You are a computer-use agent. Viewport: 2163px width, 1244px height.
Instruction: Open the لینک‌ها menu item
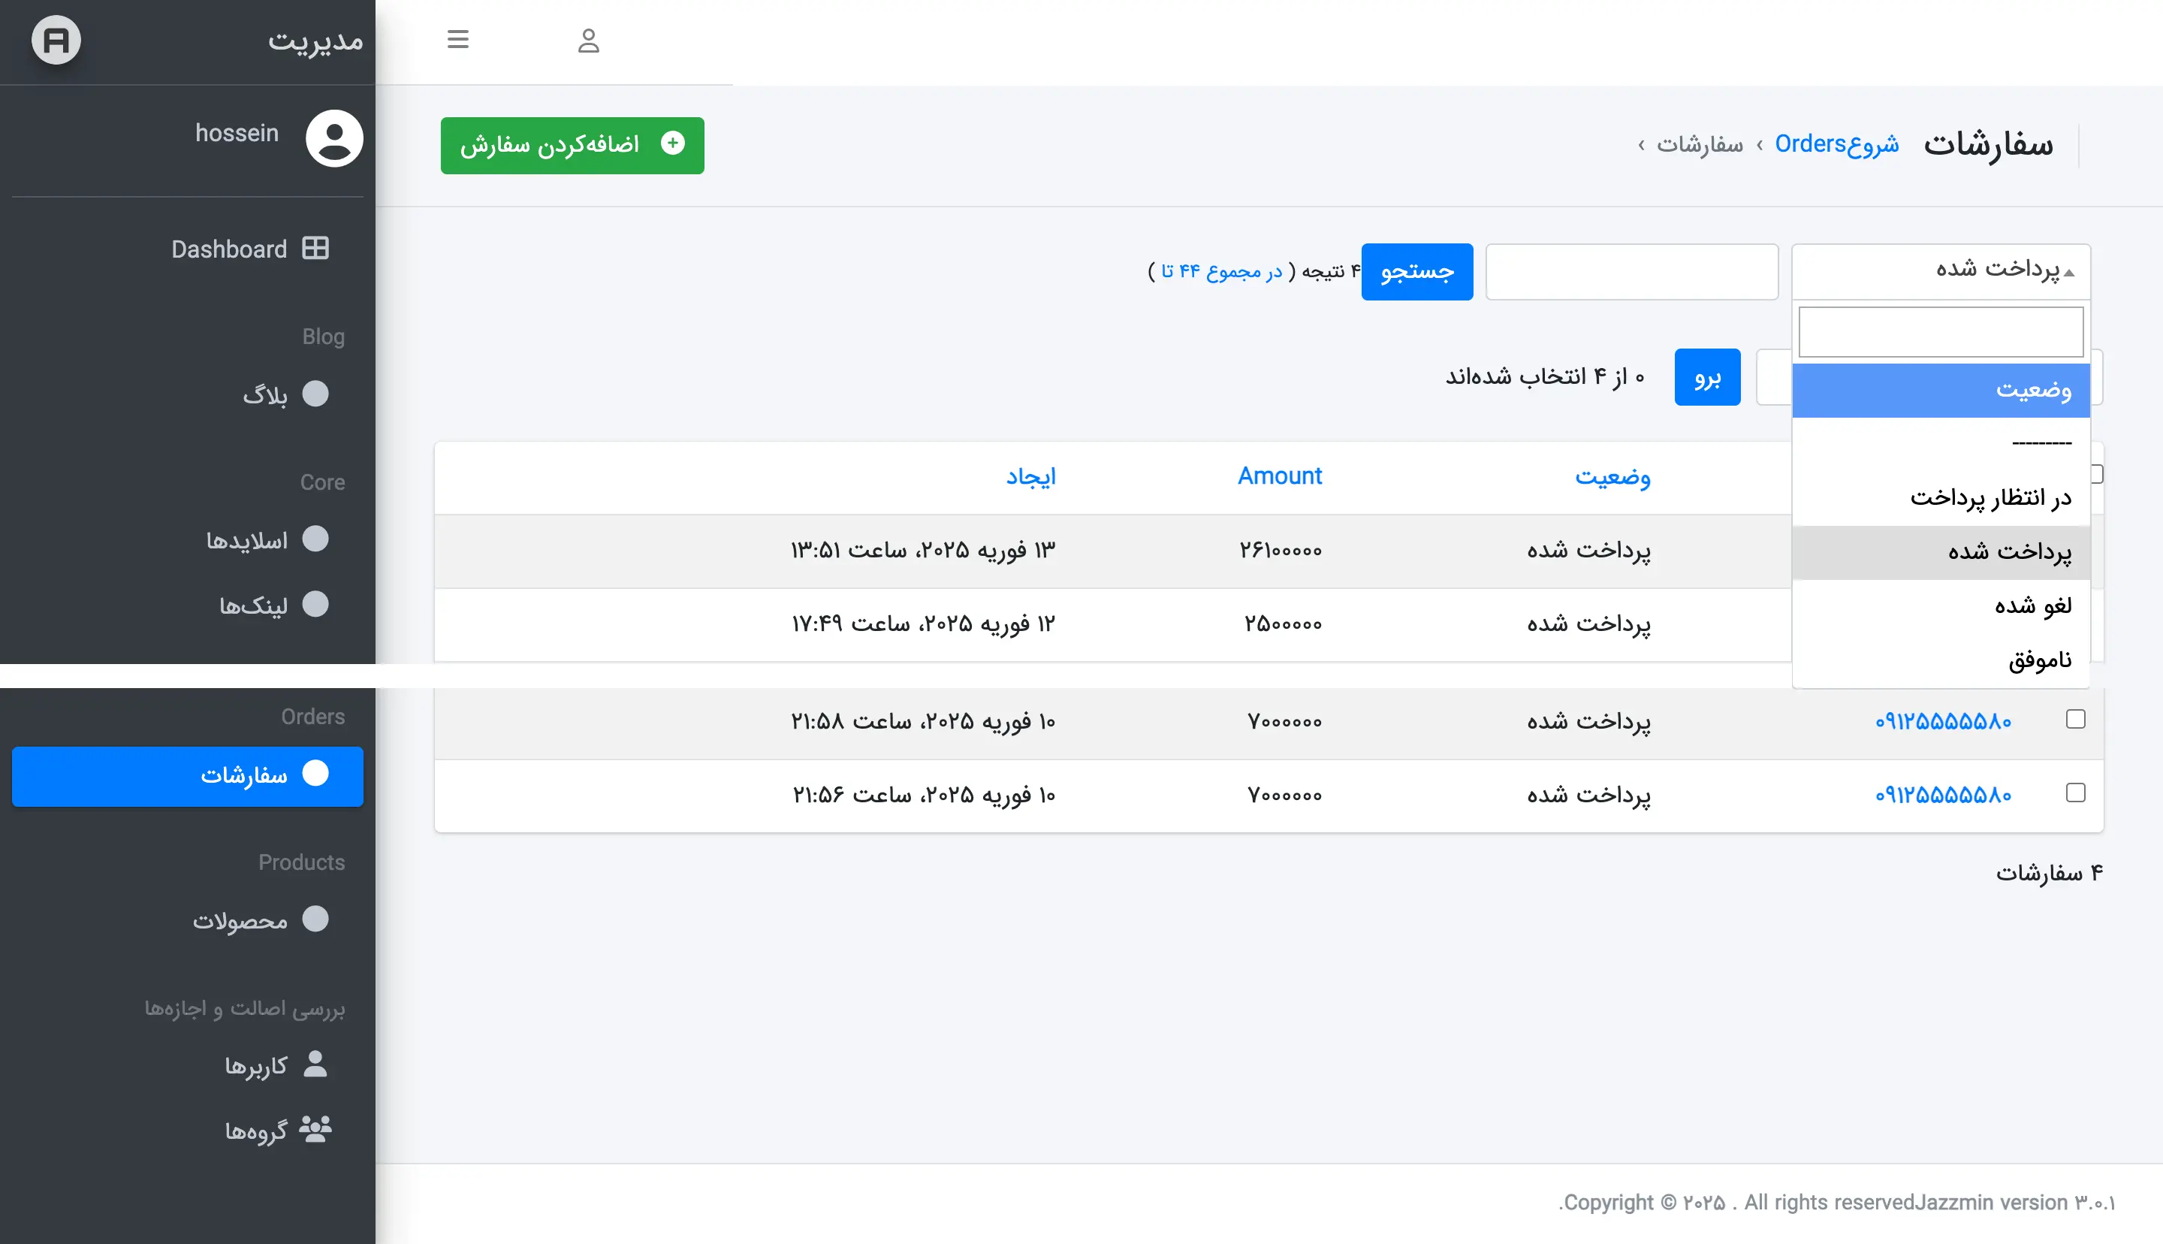[188, 605]
